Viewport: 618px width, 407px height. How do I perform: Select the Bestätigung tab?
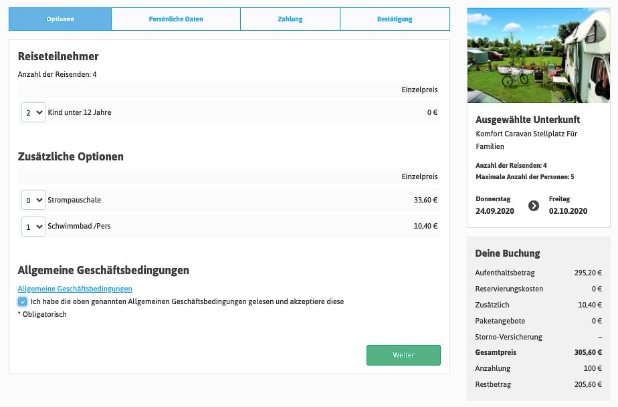coord(395,19)
